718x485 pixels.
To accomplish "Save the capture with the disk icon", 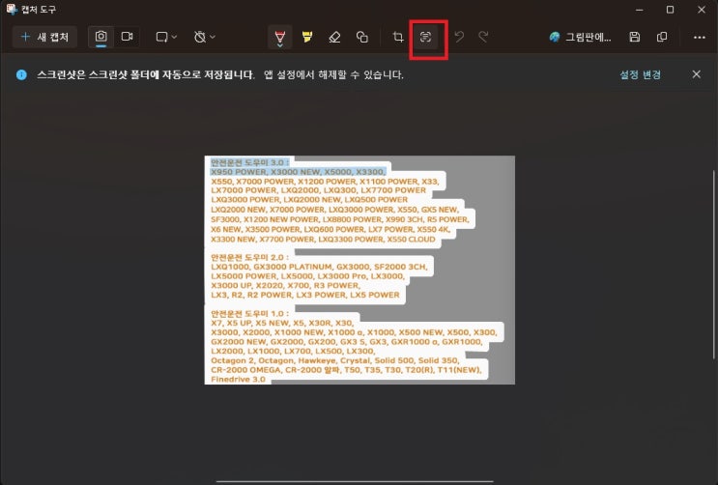I will (x=634, y=37).
